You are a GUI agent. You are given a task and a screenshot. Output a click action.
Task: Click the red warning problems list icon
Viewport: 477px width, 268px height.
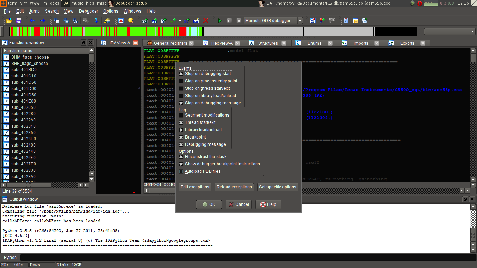point(121,21)
